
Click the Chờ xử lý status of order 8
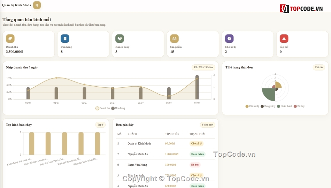[197, 143]
